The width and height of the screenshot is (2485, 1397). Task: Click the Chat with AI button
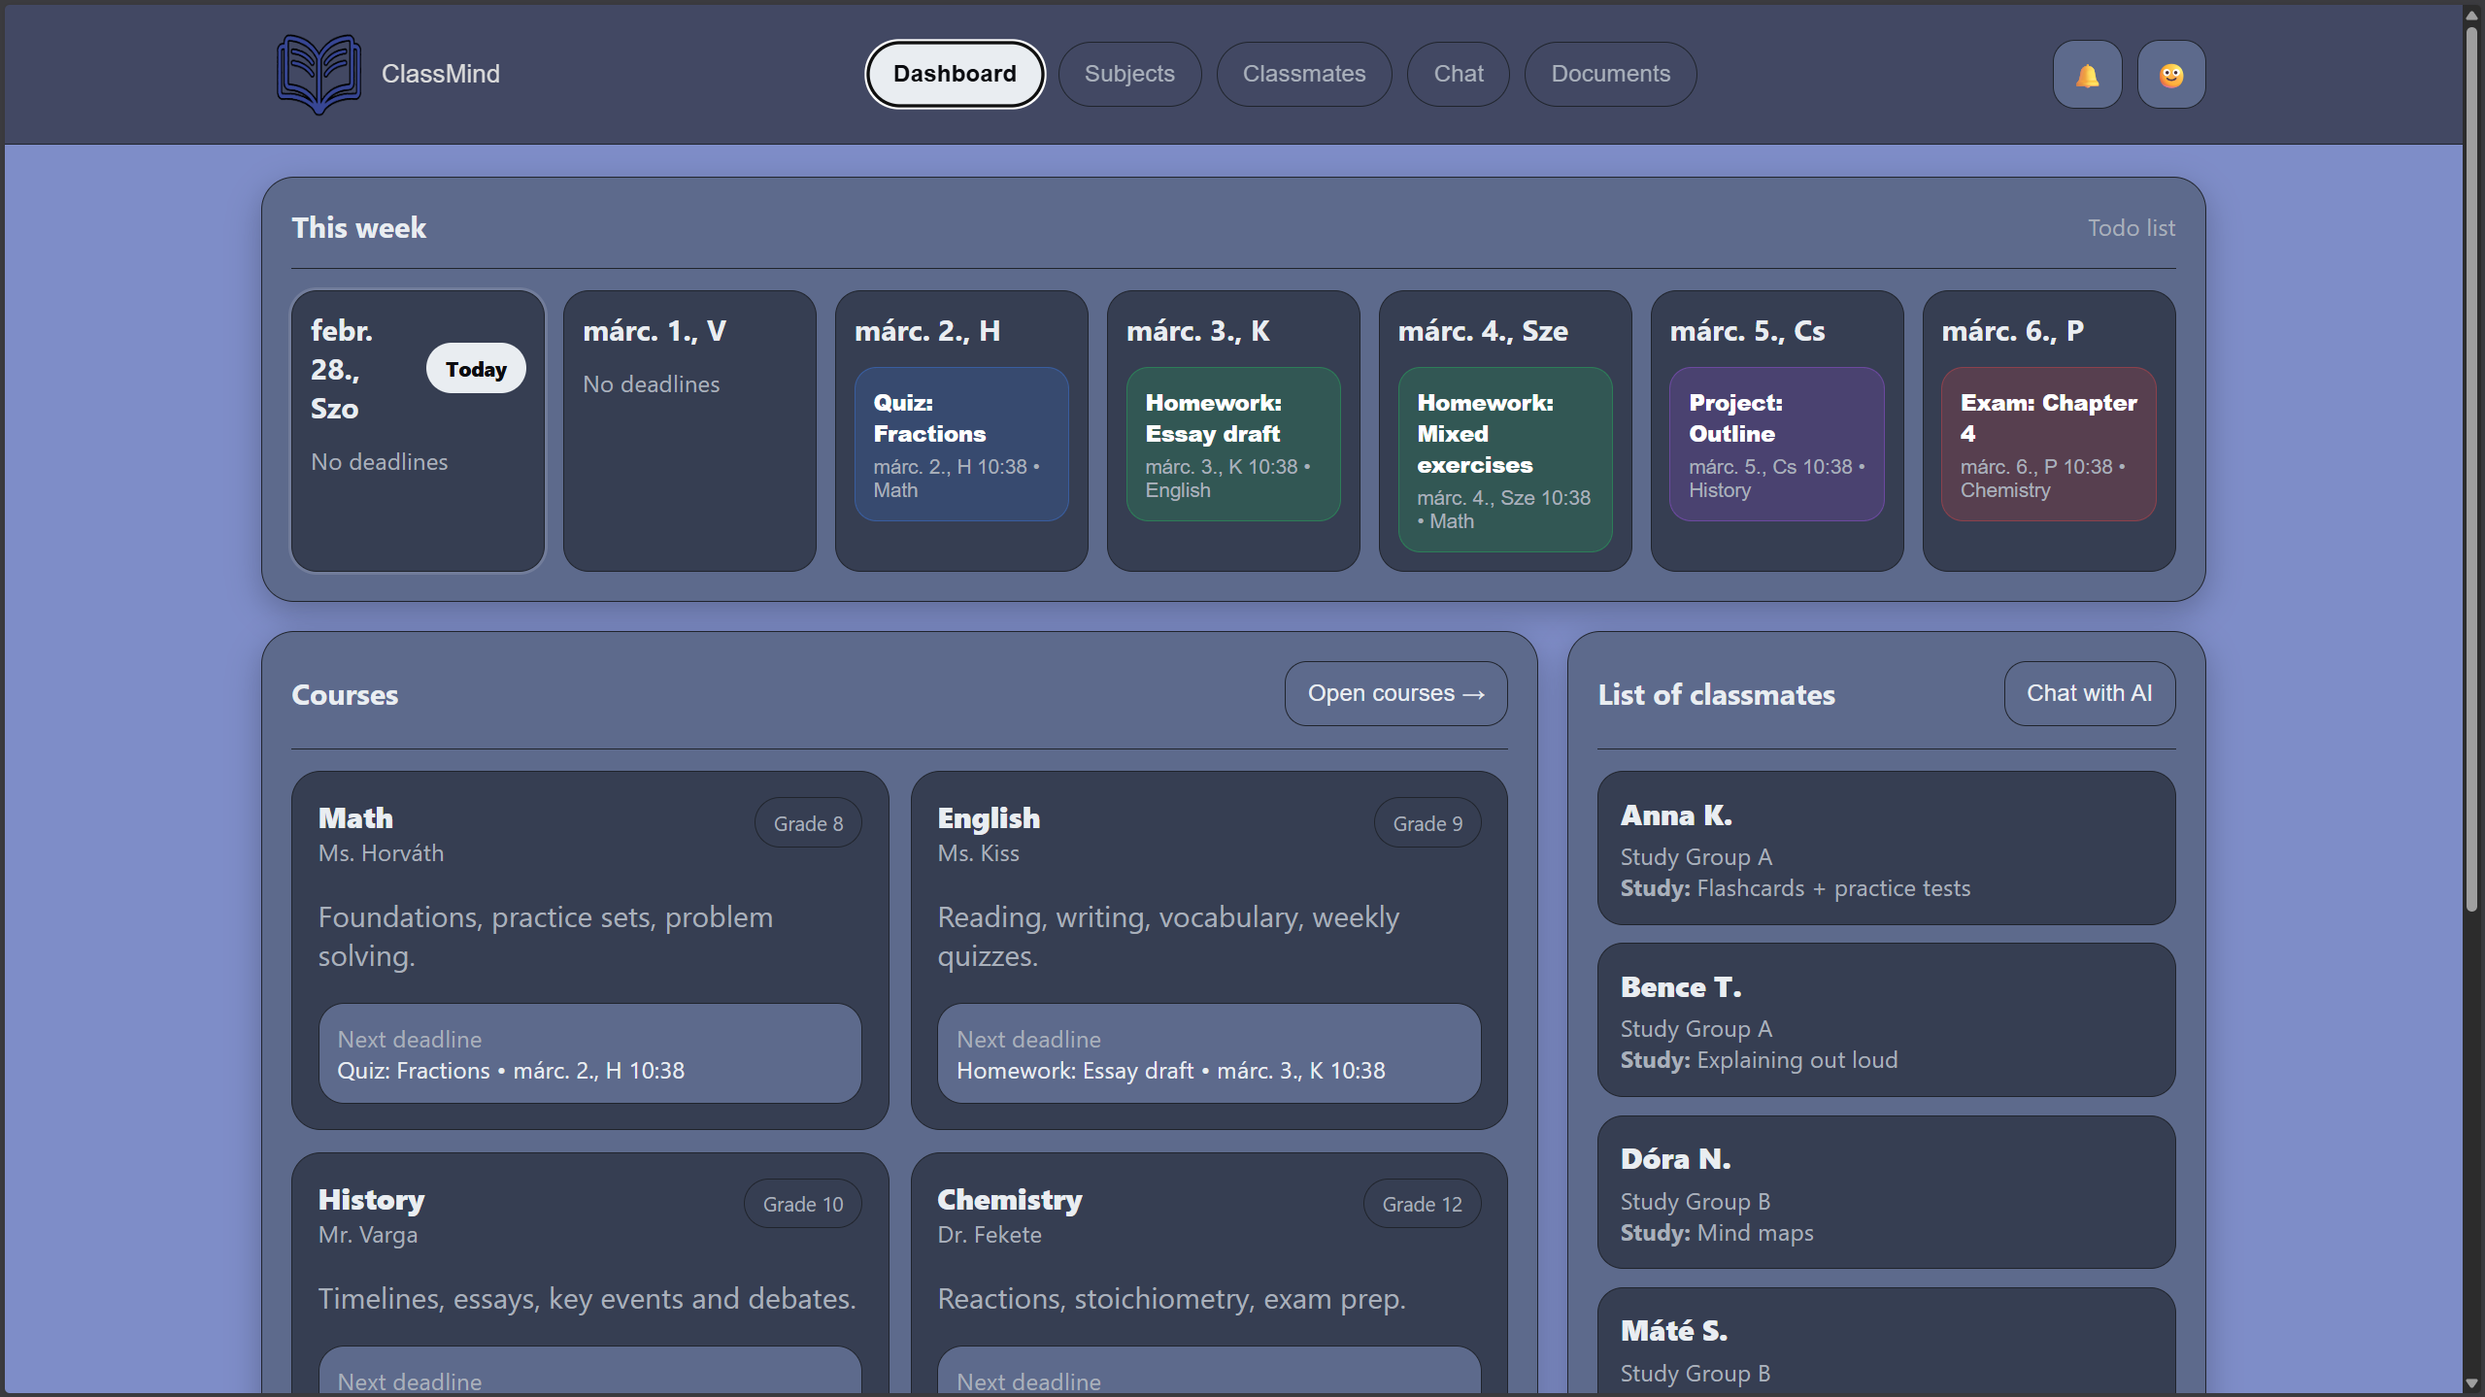2088,693
